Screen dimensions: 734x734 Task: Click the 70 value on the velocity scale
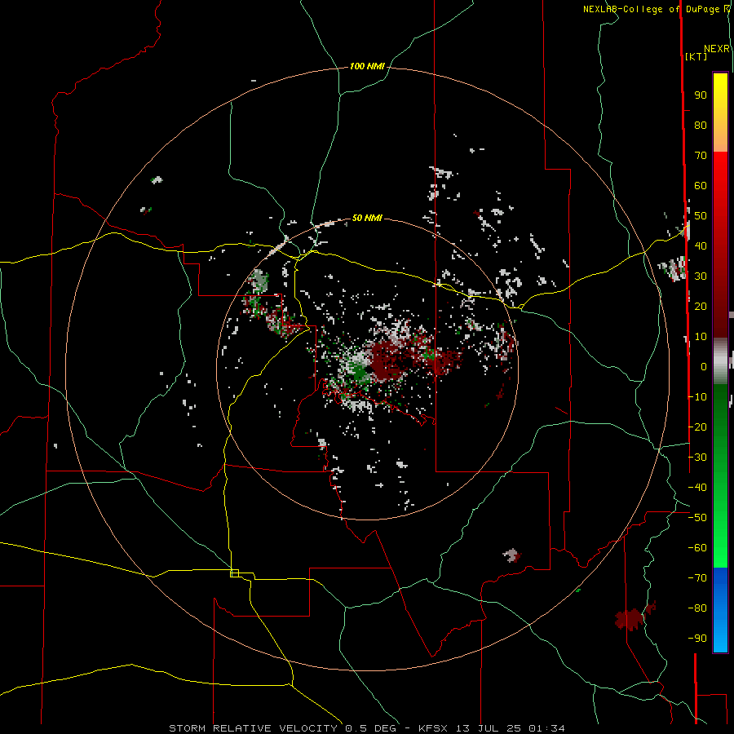[x=701, y=156]
